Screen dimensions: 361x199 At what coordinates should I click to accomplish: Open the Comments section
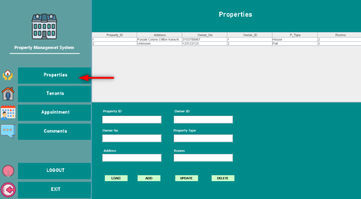54,132
